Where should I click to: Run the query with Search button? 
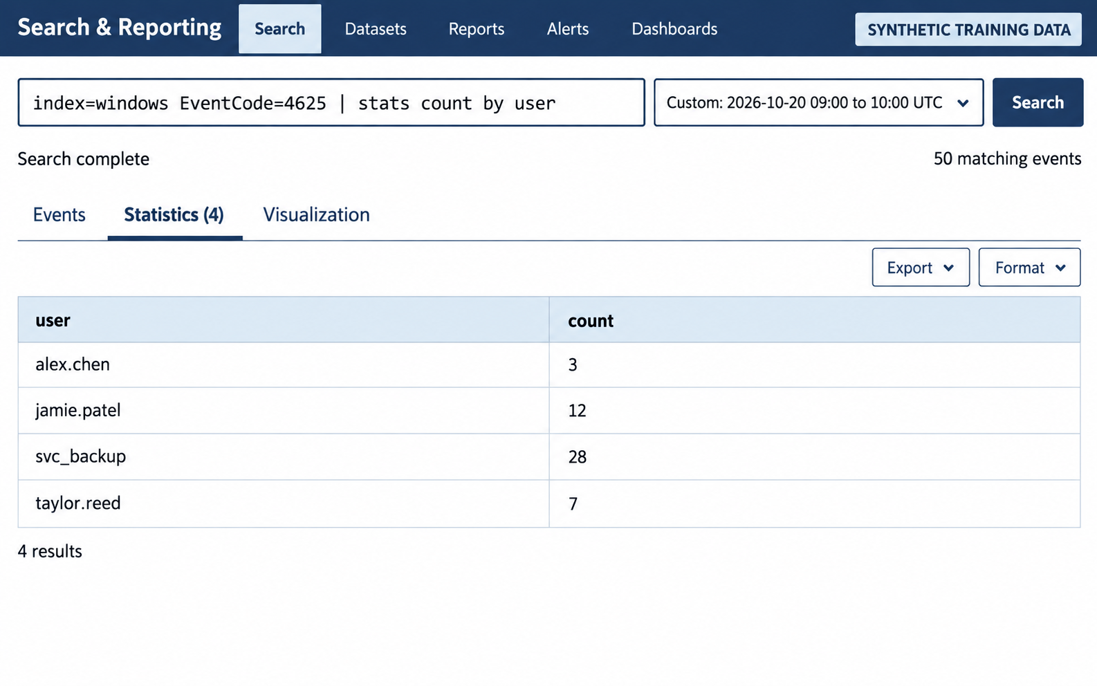coord(1038,102)
